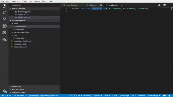Open the editor More Actions ellipsis

coord(170,5)
